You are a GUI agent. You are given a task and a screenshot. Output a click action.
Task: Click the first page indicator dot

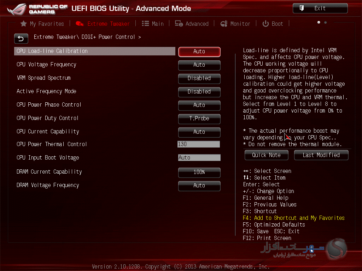tap(319, 22)
